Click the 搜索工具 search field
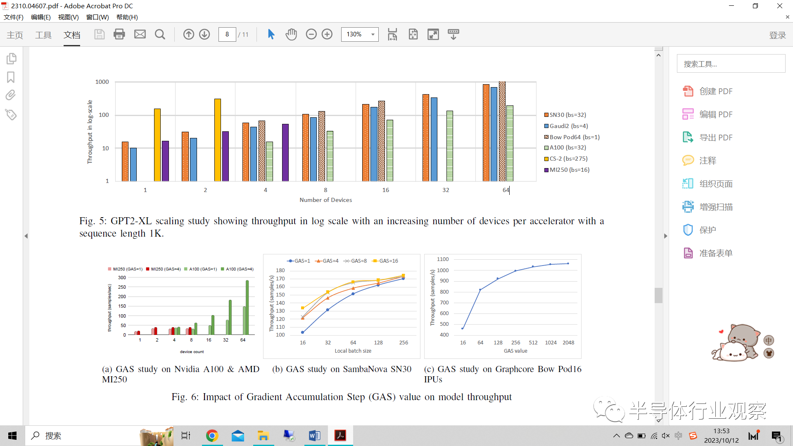The height and width of the screenshot is (446, 793). (x=731, y=64)
